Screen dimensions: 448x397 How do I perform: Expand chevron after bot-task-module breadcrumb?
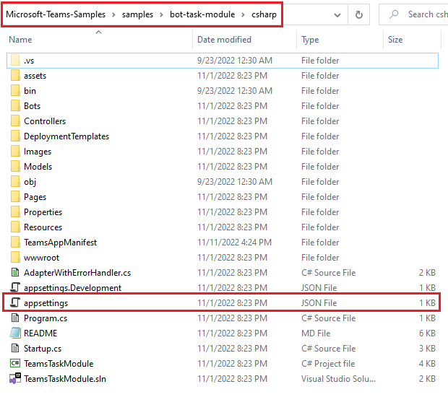pyautogui.click(x=243, y=15)
